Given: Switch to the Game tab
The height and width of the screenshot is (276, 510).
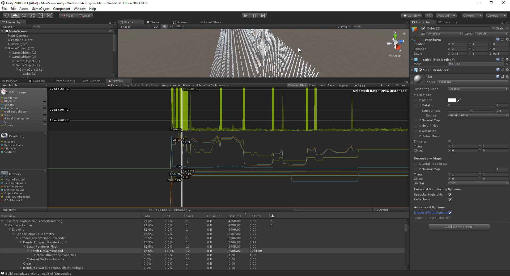Looking at the screenshot, I should pos(154,22).
